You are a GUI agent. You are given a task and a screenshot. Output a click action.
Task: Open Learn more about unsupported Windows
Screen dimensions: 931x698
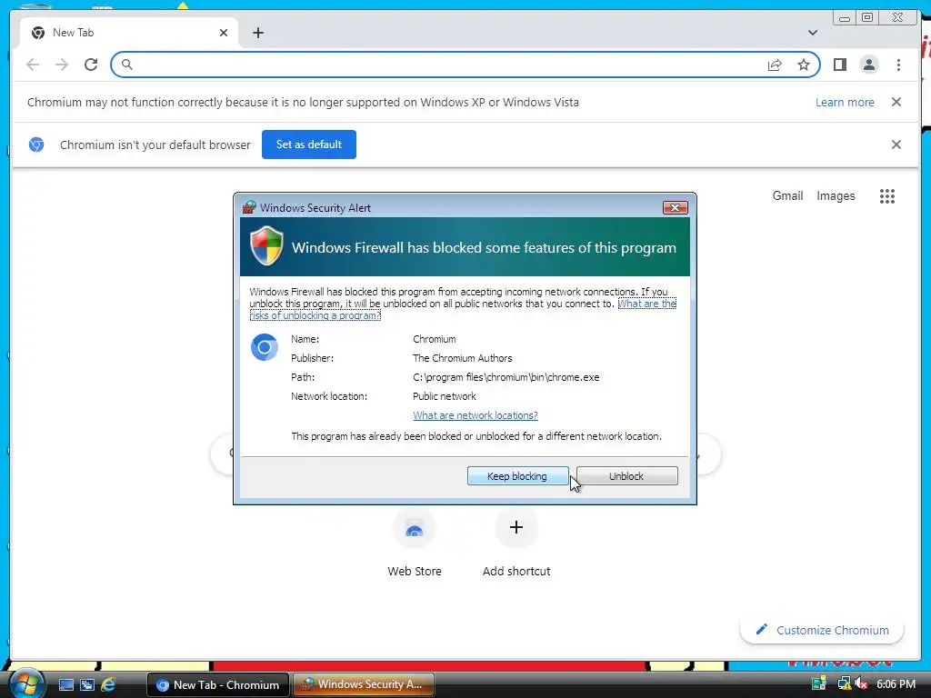point(845,102)
